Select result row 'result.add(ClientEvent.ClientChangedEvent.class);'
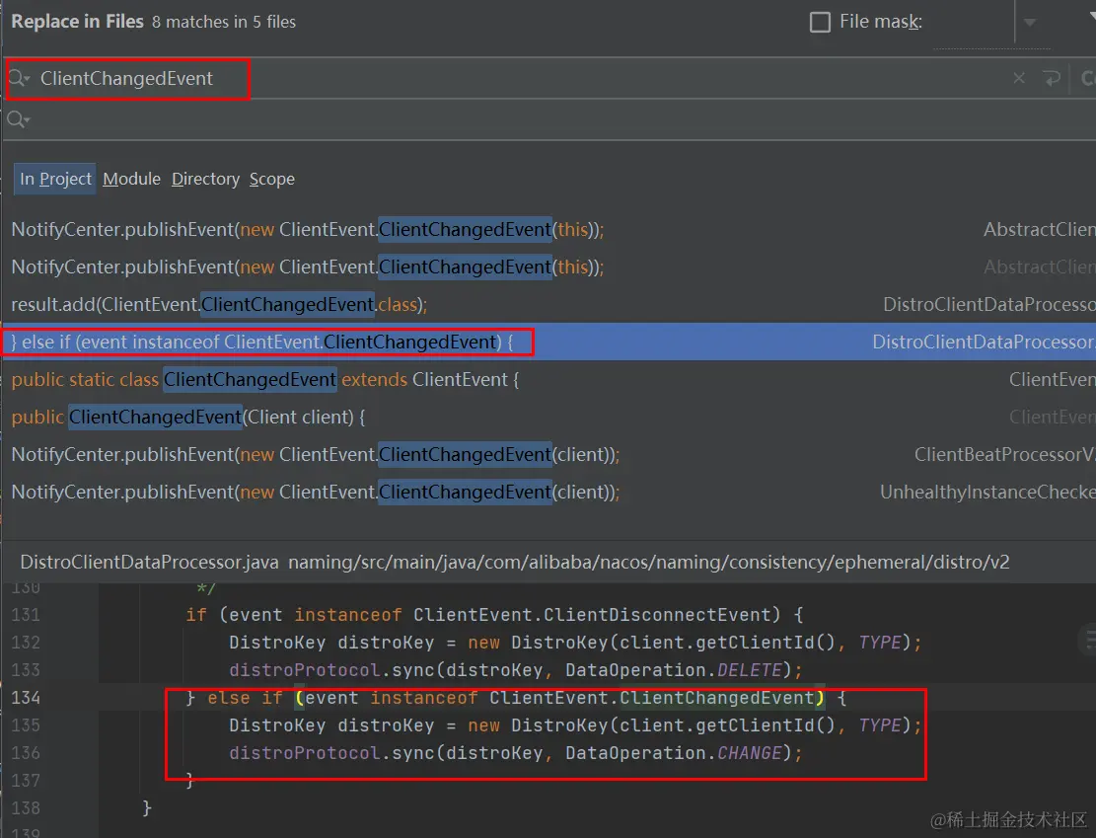 [549, 304]
